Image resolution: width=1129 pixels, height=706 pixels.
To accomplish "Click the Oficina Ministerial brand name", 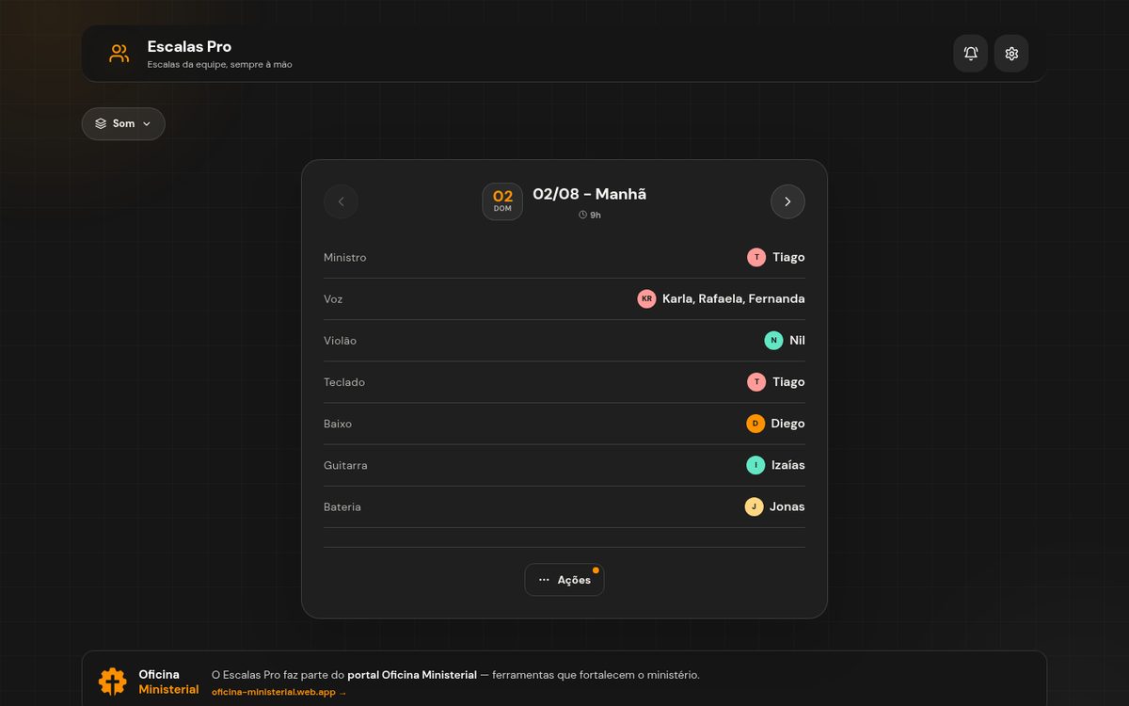I will [168, 682].
